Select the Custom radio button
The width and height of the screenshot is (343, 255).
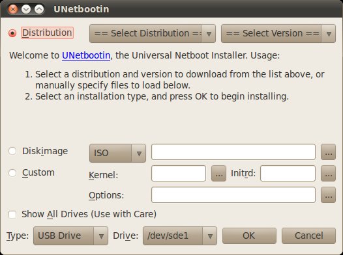click(x=12, y=173)
